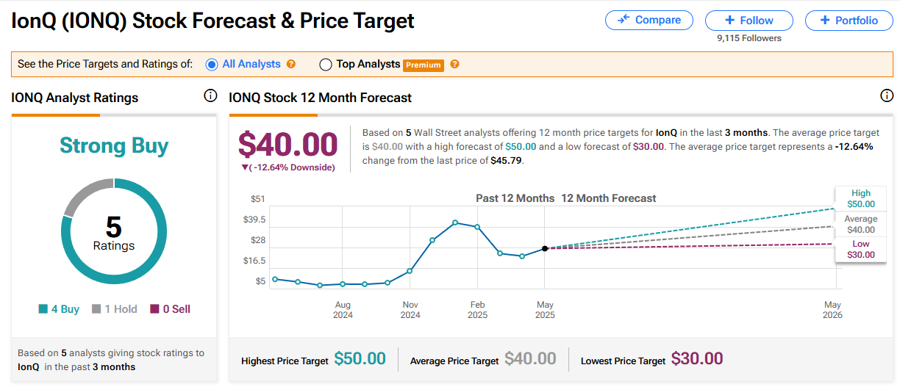Click the teal Buy legend square
The width and height of the screenshot is (900, 387).
(43, 309)
